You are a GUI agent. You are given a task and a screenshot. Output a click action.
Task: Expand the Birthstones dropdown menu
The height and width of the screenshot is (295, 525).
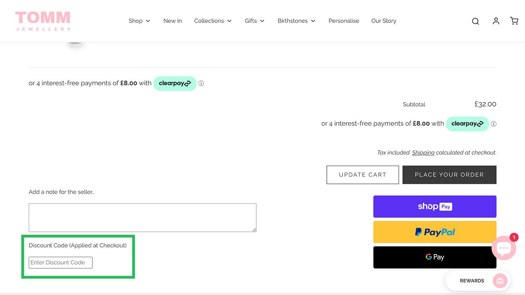tap(297, 21)
